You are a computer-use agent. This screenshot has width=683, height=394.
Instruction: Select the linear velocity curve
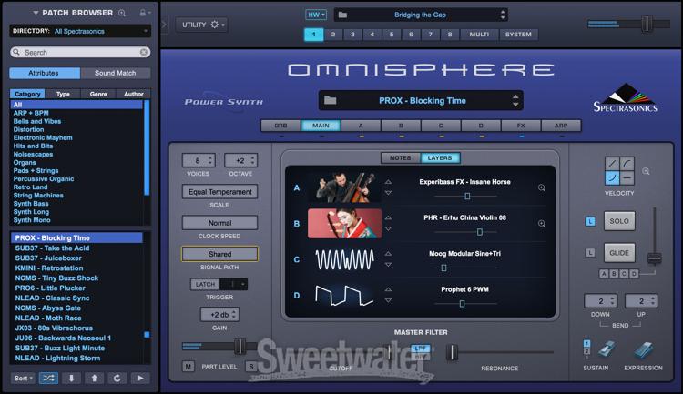tap(612, 164)
